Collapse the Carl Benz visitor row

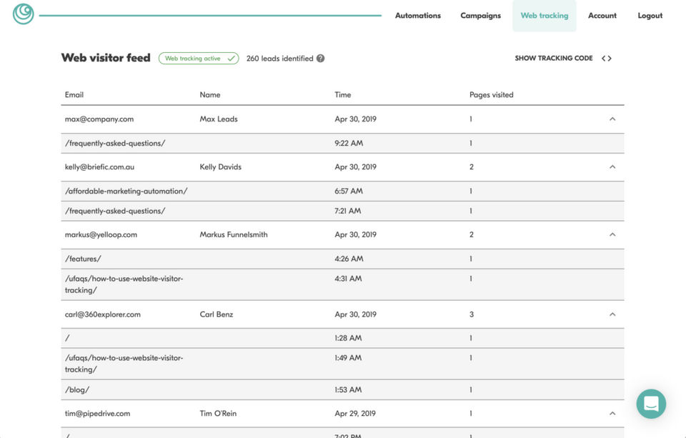pos(612,314)
